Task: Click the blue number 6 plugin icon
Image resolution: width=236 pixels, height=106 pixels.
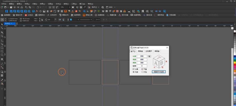Action: (x=29, y=11)
